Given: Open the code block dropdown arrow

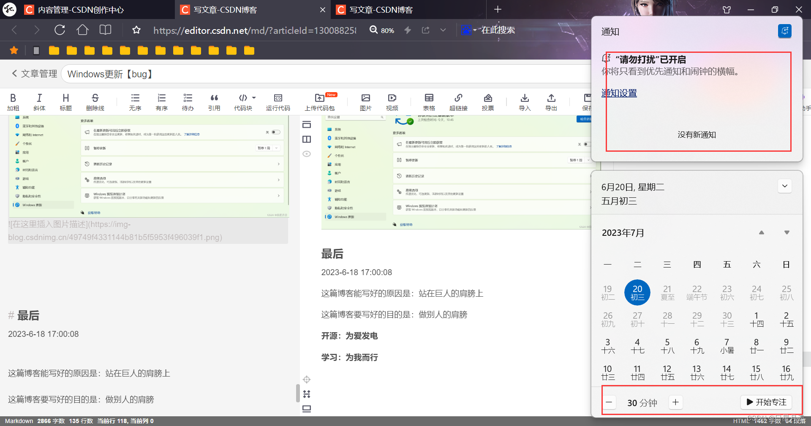Looking at the screenshot, I should tap(254, 98).
